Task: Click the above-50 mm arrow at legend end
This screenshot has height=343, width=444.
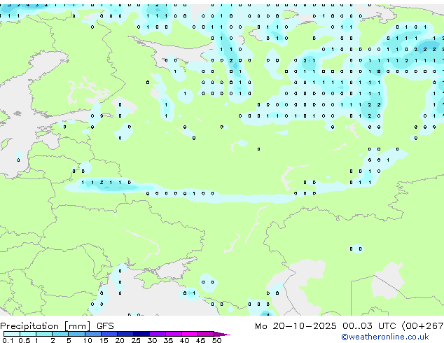Action: (x=222, y=334)
